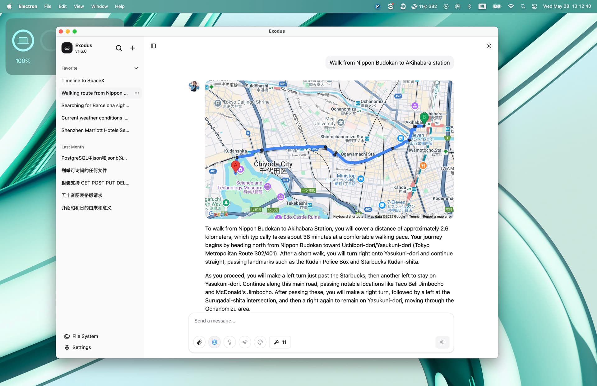Viewport: 597px width, 386px height.
Task: Open the Window menu
Action: pos(99,6)
